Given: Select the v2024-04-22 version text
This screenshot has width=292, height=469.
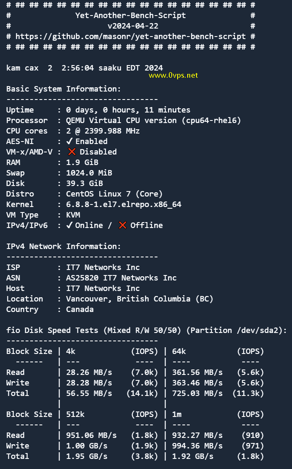Looking at the screenshot, I should pos(133,26).
